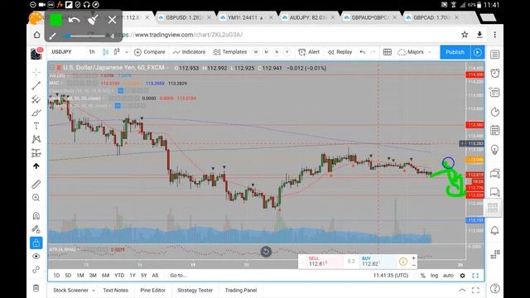
Task: Expand the chart style dropdown arrow
Action: (x=127, y=52)
